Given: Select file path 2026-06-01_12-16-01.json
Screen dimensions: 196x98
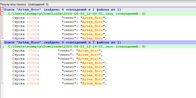Looking at the screenshot, I should pos(77,46).
